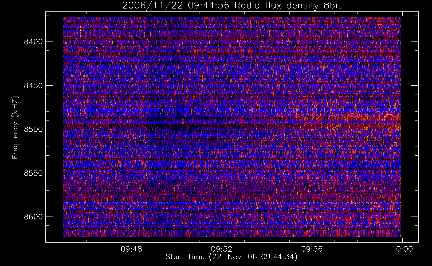Viewport: 432px width, 266px height.
Task: Click the 09:48 time axis label
Action: [132, 249]
